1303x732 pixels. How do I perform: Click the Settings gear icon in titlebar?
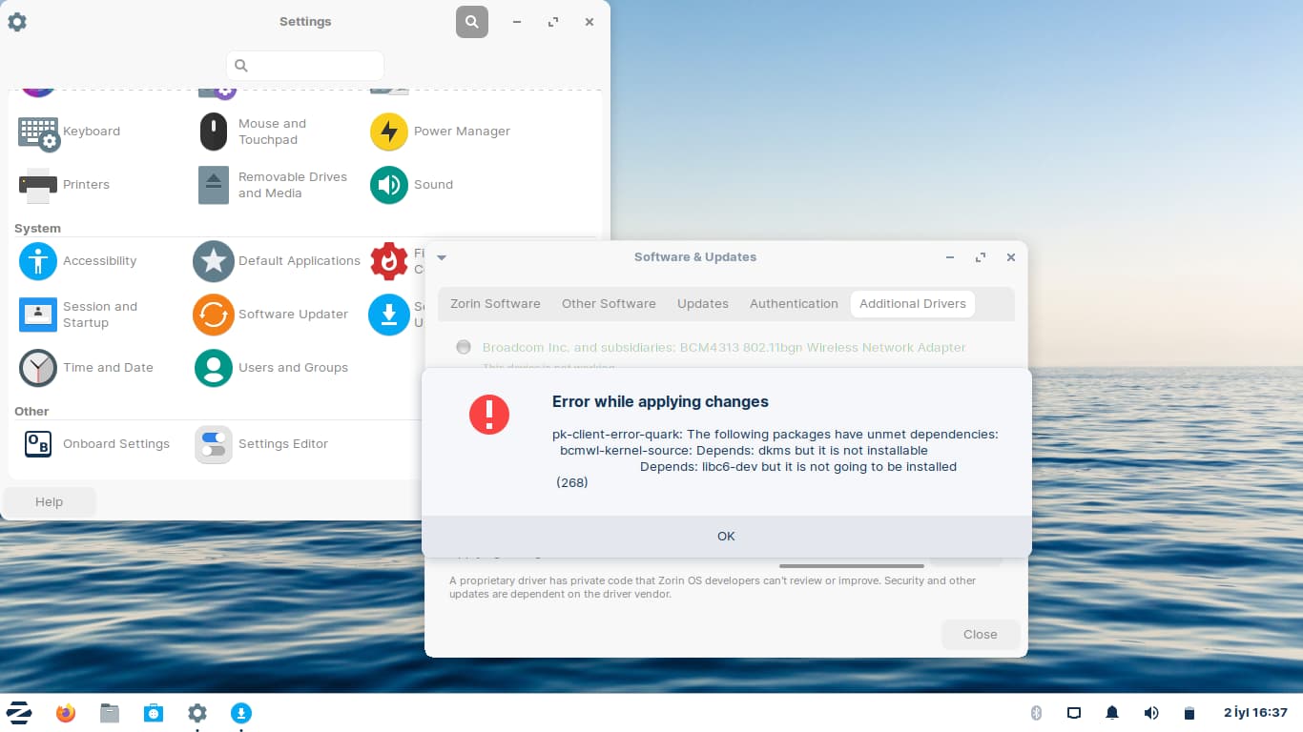(17, 21)
